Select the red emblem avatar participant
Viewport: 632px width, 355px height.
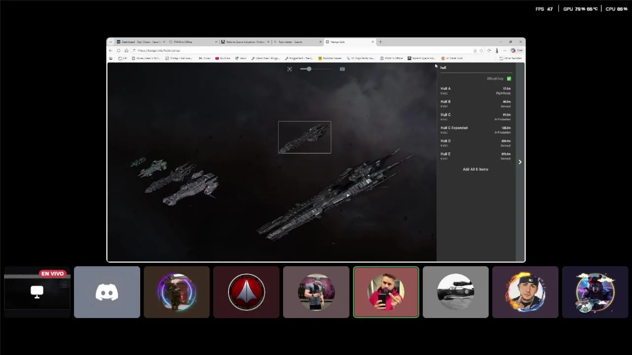(246, 292)
